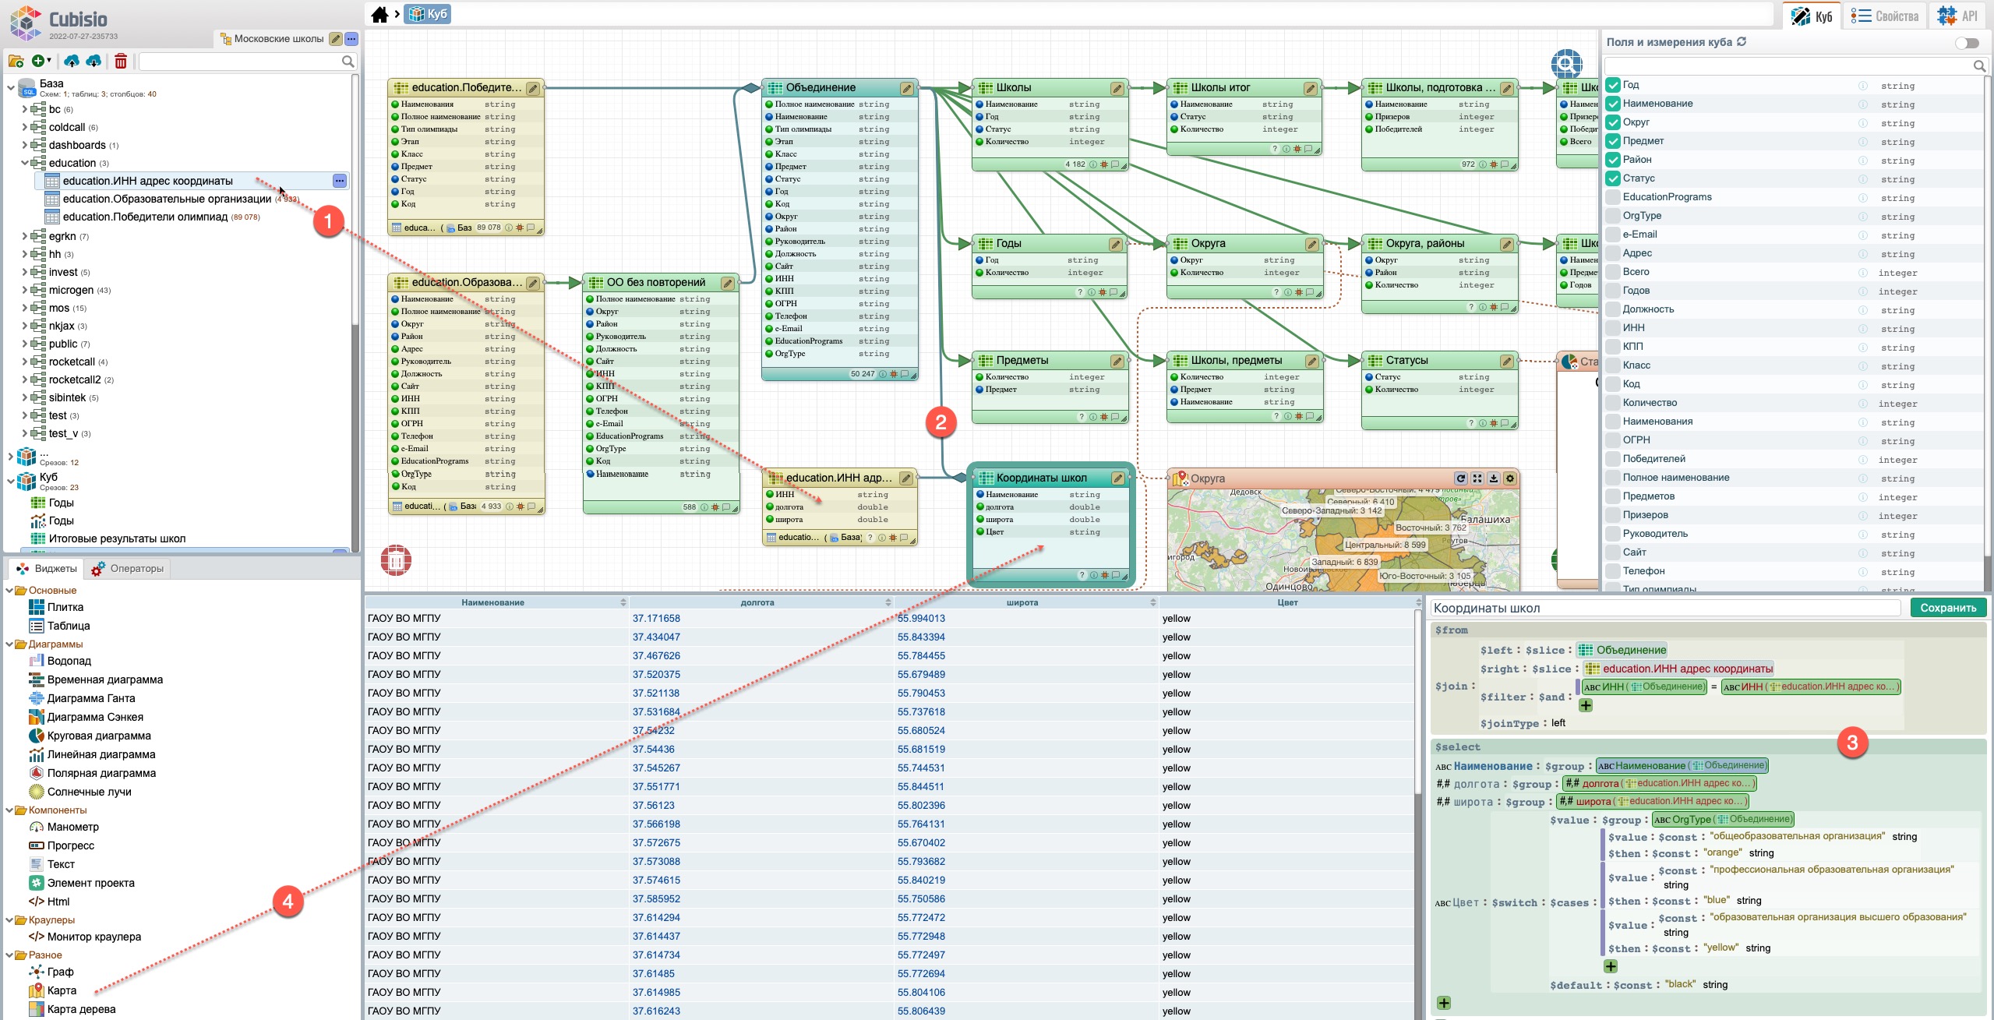Viewport: 1994px width, 1020px height.
Task: Open the green plus add dropdown arrow
Action: coord(49,61)
